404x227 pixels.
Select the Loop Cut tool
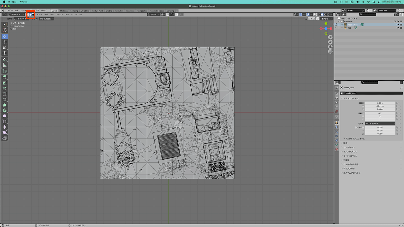point(4,94)
